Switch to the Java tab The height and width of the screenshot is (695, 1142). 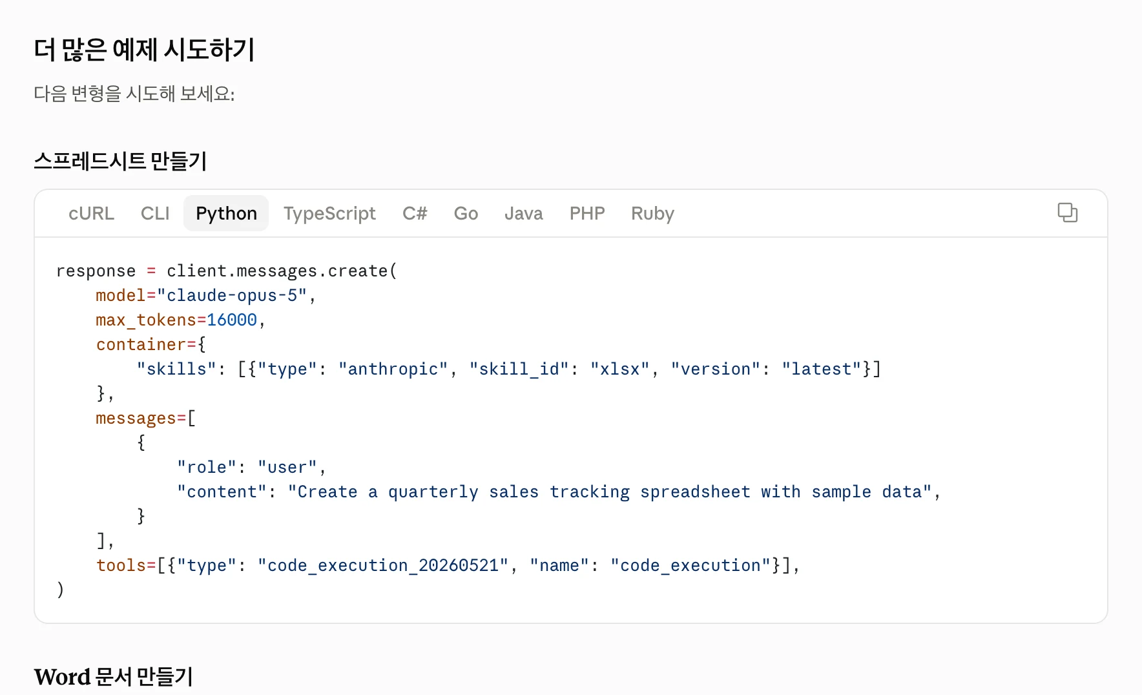coord(523,213)
